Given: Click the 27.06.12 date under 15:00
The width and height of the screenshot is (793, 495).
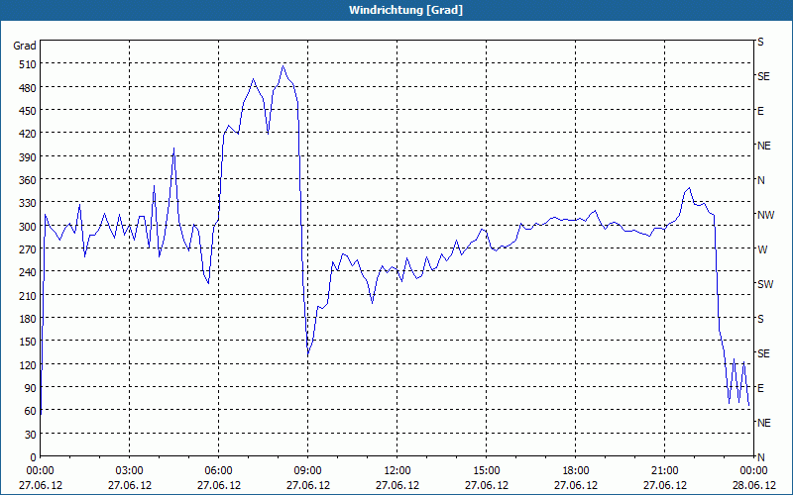Looking at the screenshot, I should point(487,485).
